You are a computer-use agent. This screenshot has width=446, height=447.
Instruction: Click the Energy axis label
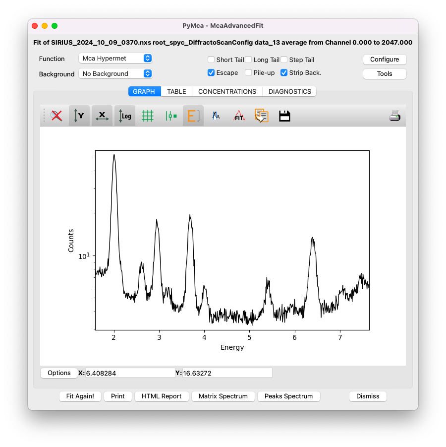[x=232, y=347]
